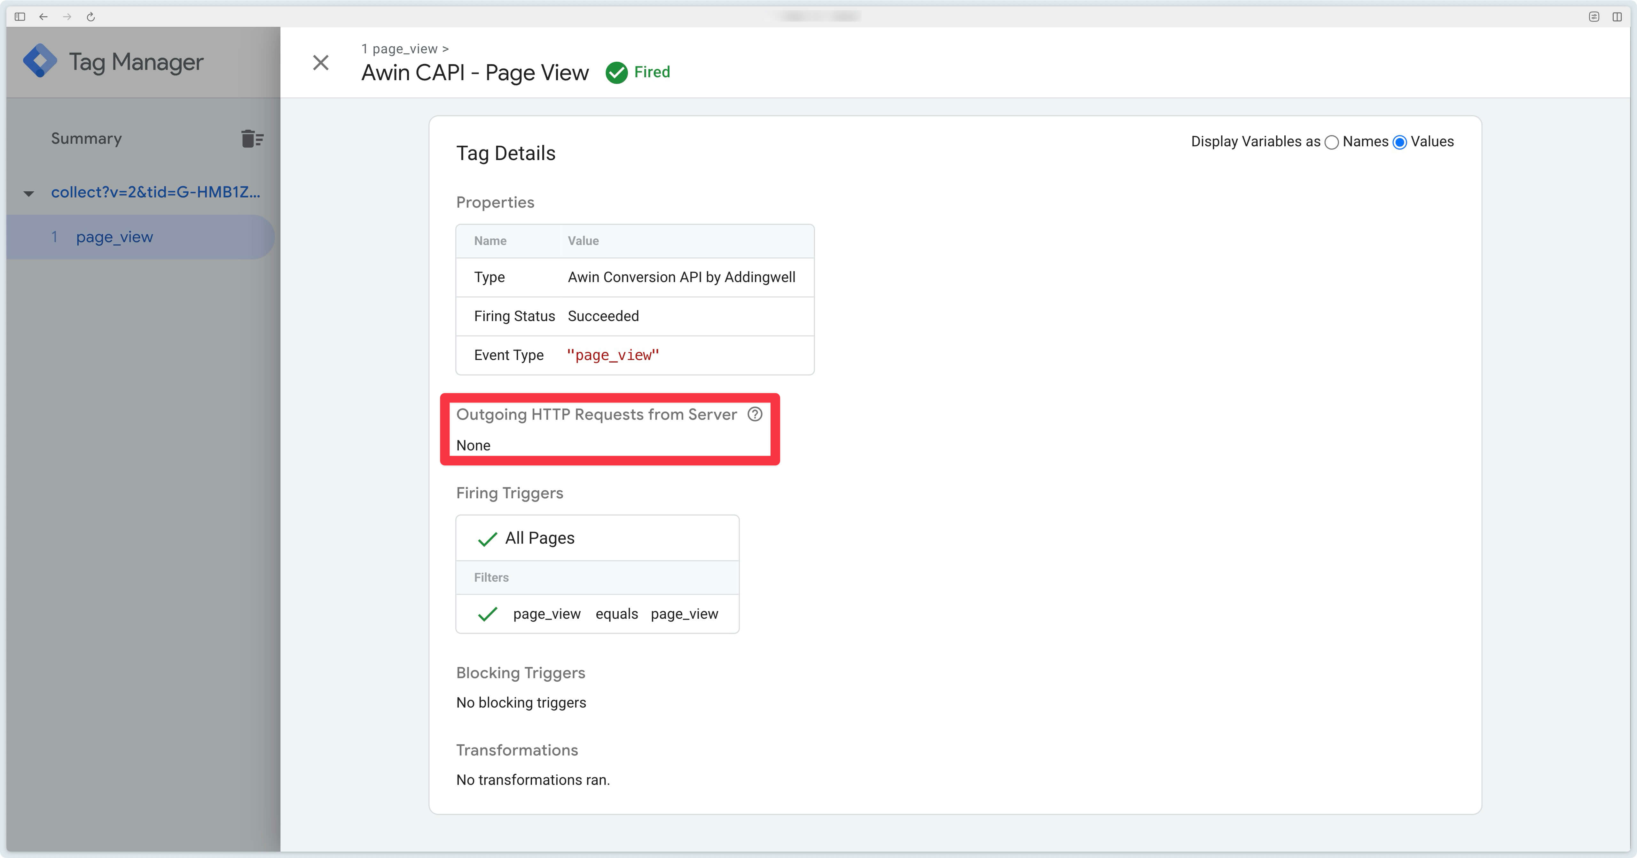Click the 'Name' column header

pos(490,241)
